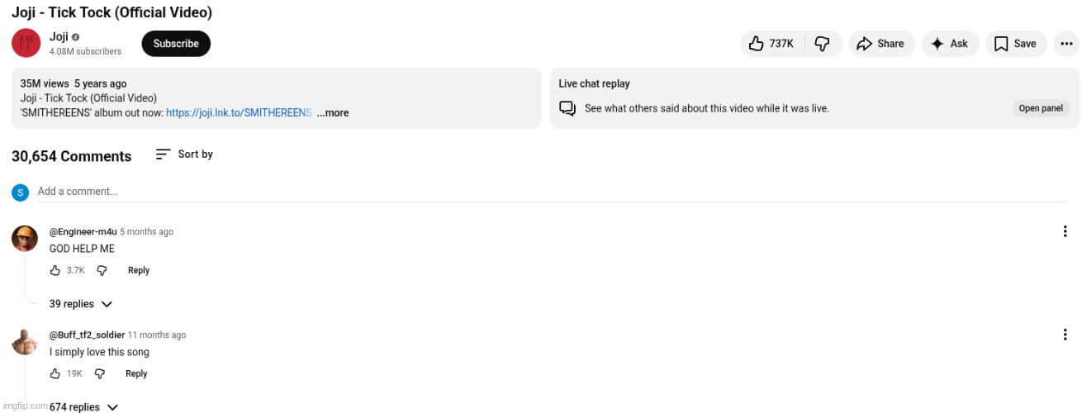Dislike the 'I simply love this song' comment

100,373
